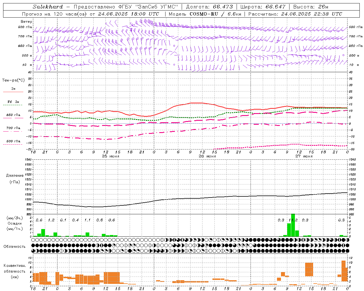Click the 2.6 precipitation total
This screenshot has height=291, width=364.
[x=39, y=220]
